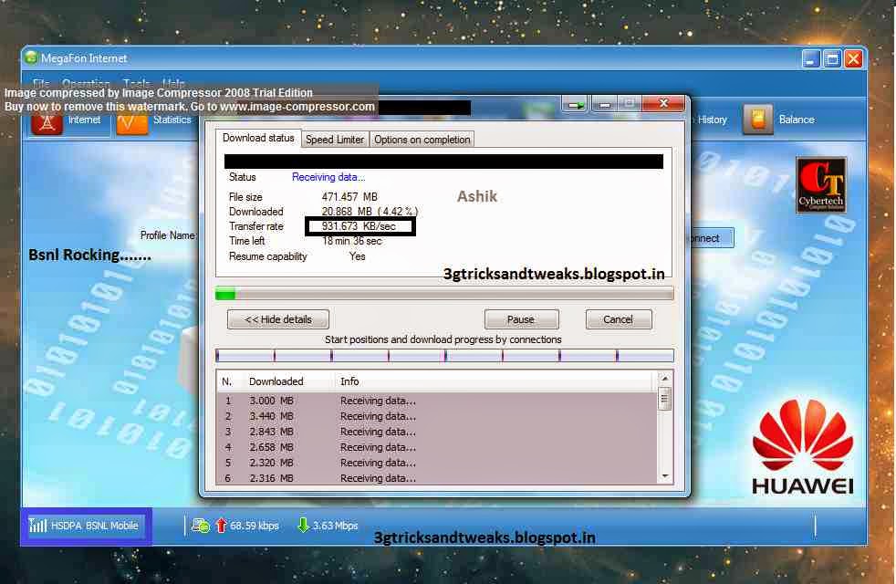Click the 68.59 kbps upload speed
This screenshot has width=896, height=584.
point(255,526)
